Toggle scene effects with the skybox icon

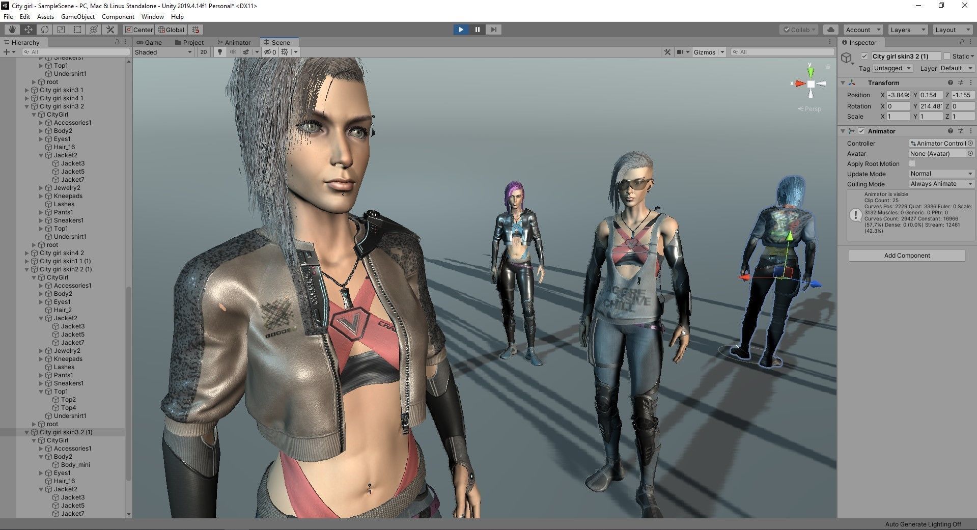click(246, 52)
